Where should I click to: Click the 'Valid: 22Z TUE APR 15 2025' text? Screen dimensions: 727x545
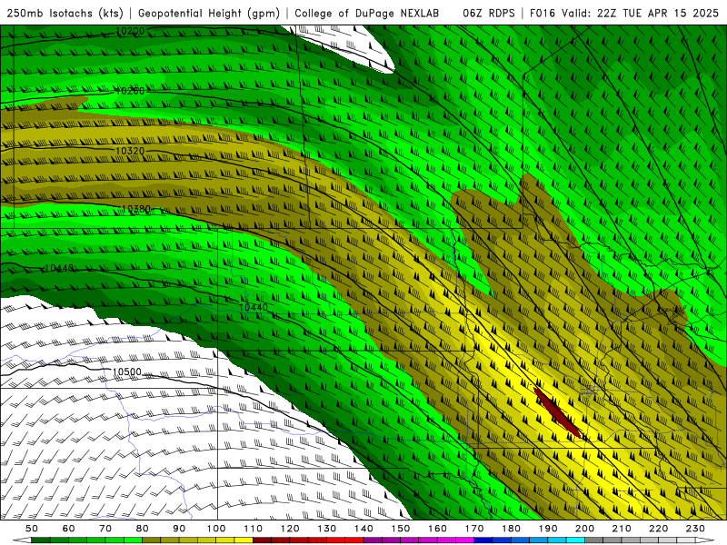[x=640, y=13]
